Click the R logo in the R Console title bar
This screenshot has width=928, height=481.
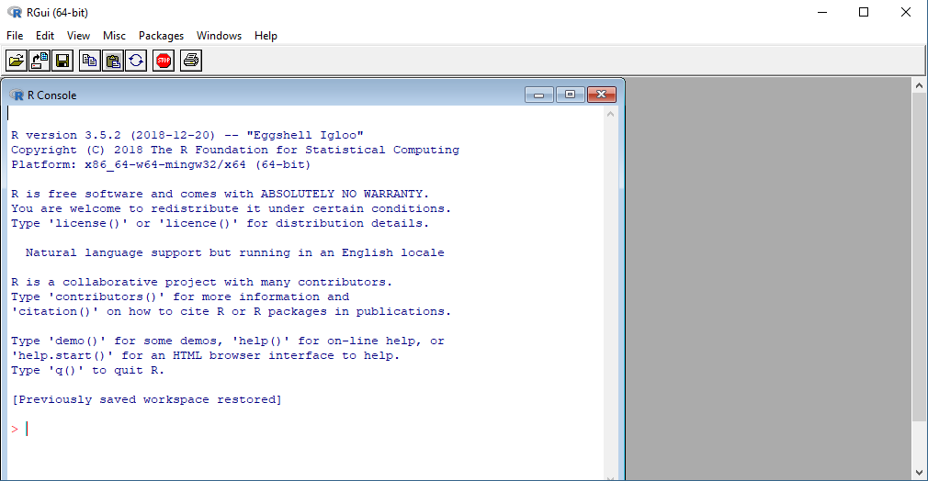coord(17,95)
